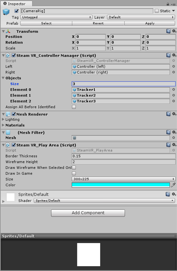Click the Controller (left) object field

coord(121,66)
